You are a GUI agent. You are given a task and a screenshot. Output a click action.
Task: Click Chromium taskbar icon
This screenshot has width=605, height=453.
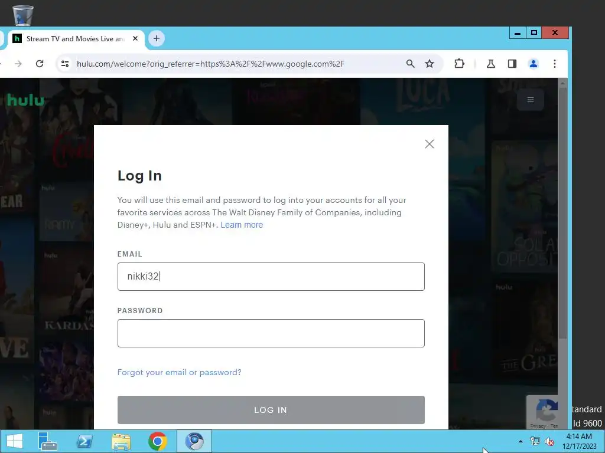[x=194, y=441]
